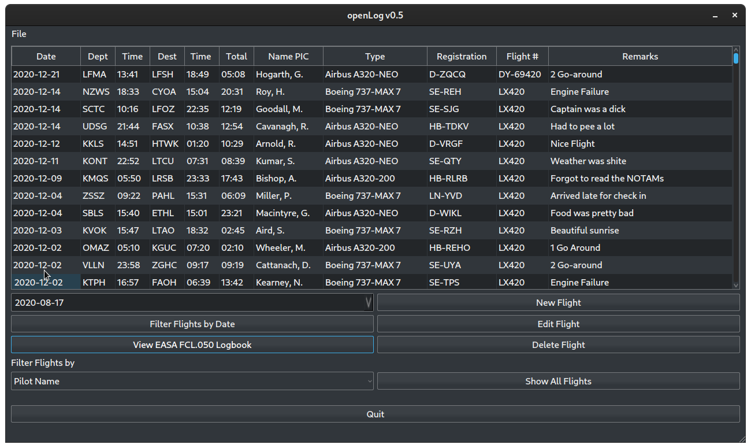This screenshot has width=751, height=448.
Task: Click the scroll-up arrow of the flights table
Action: click(736, 50)
